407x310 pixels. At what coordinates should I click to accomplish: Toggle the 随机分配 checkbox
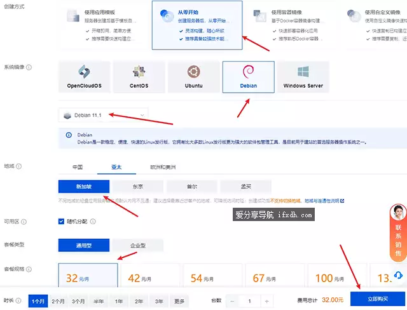(x=62, y=221)
